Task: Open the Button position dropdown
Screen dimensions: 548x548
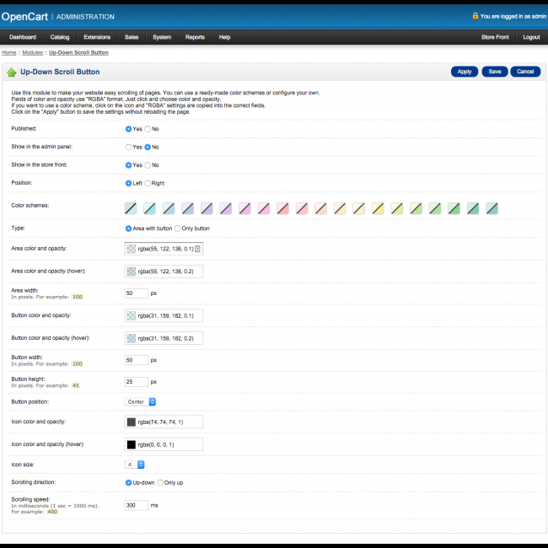Action: pyautogui.click(x=141, y=402)
